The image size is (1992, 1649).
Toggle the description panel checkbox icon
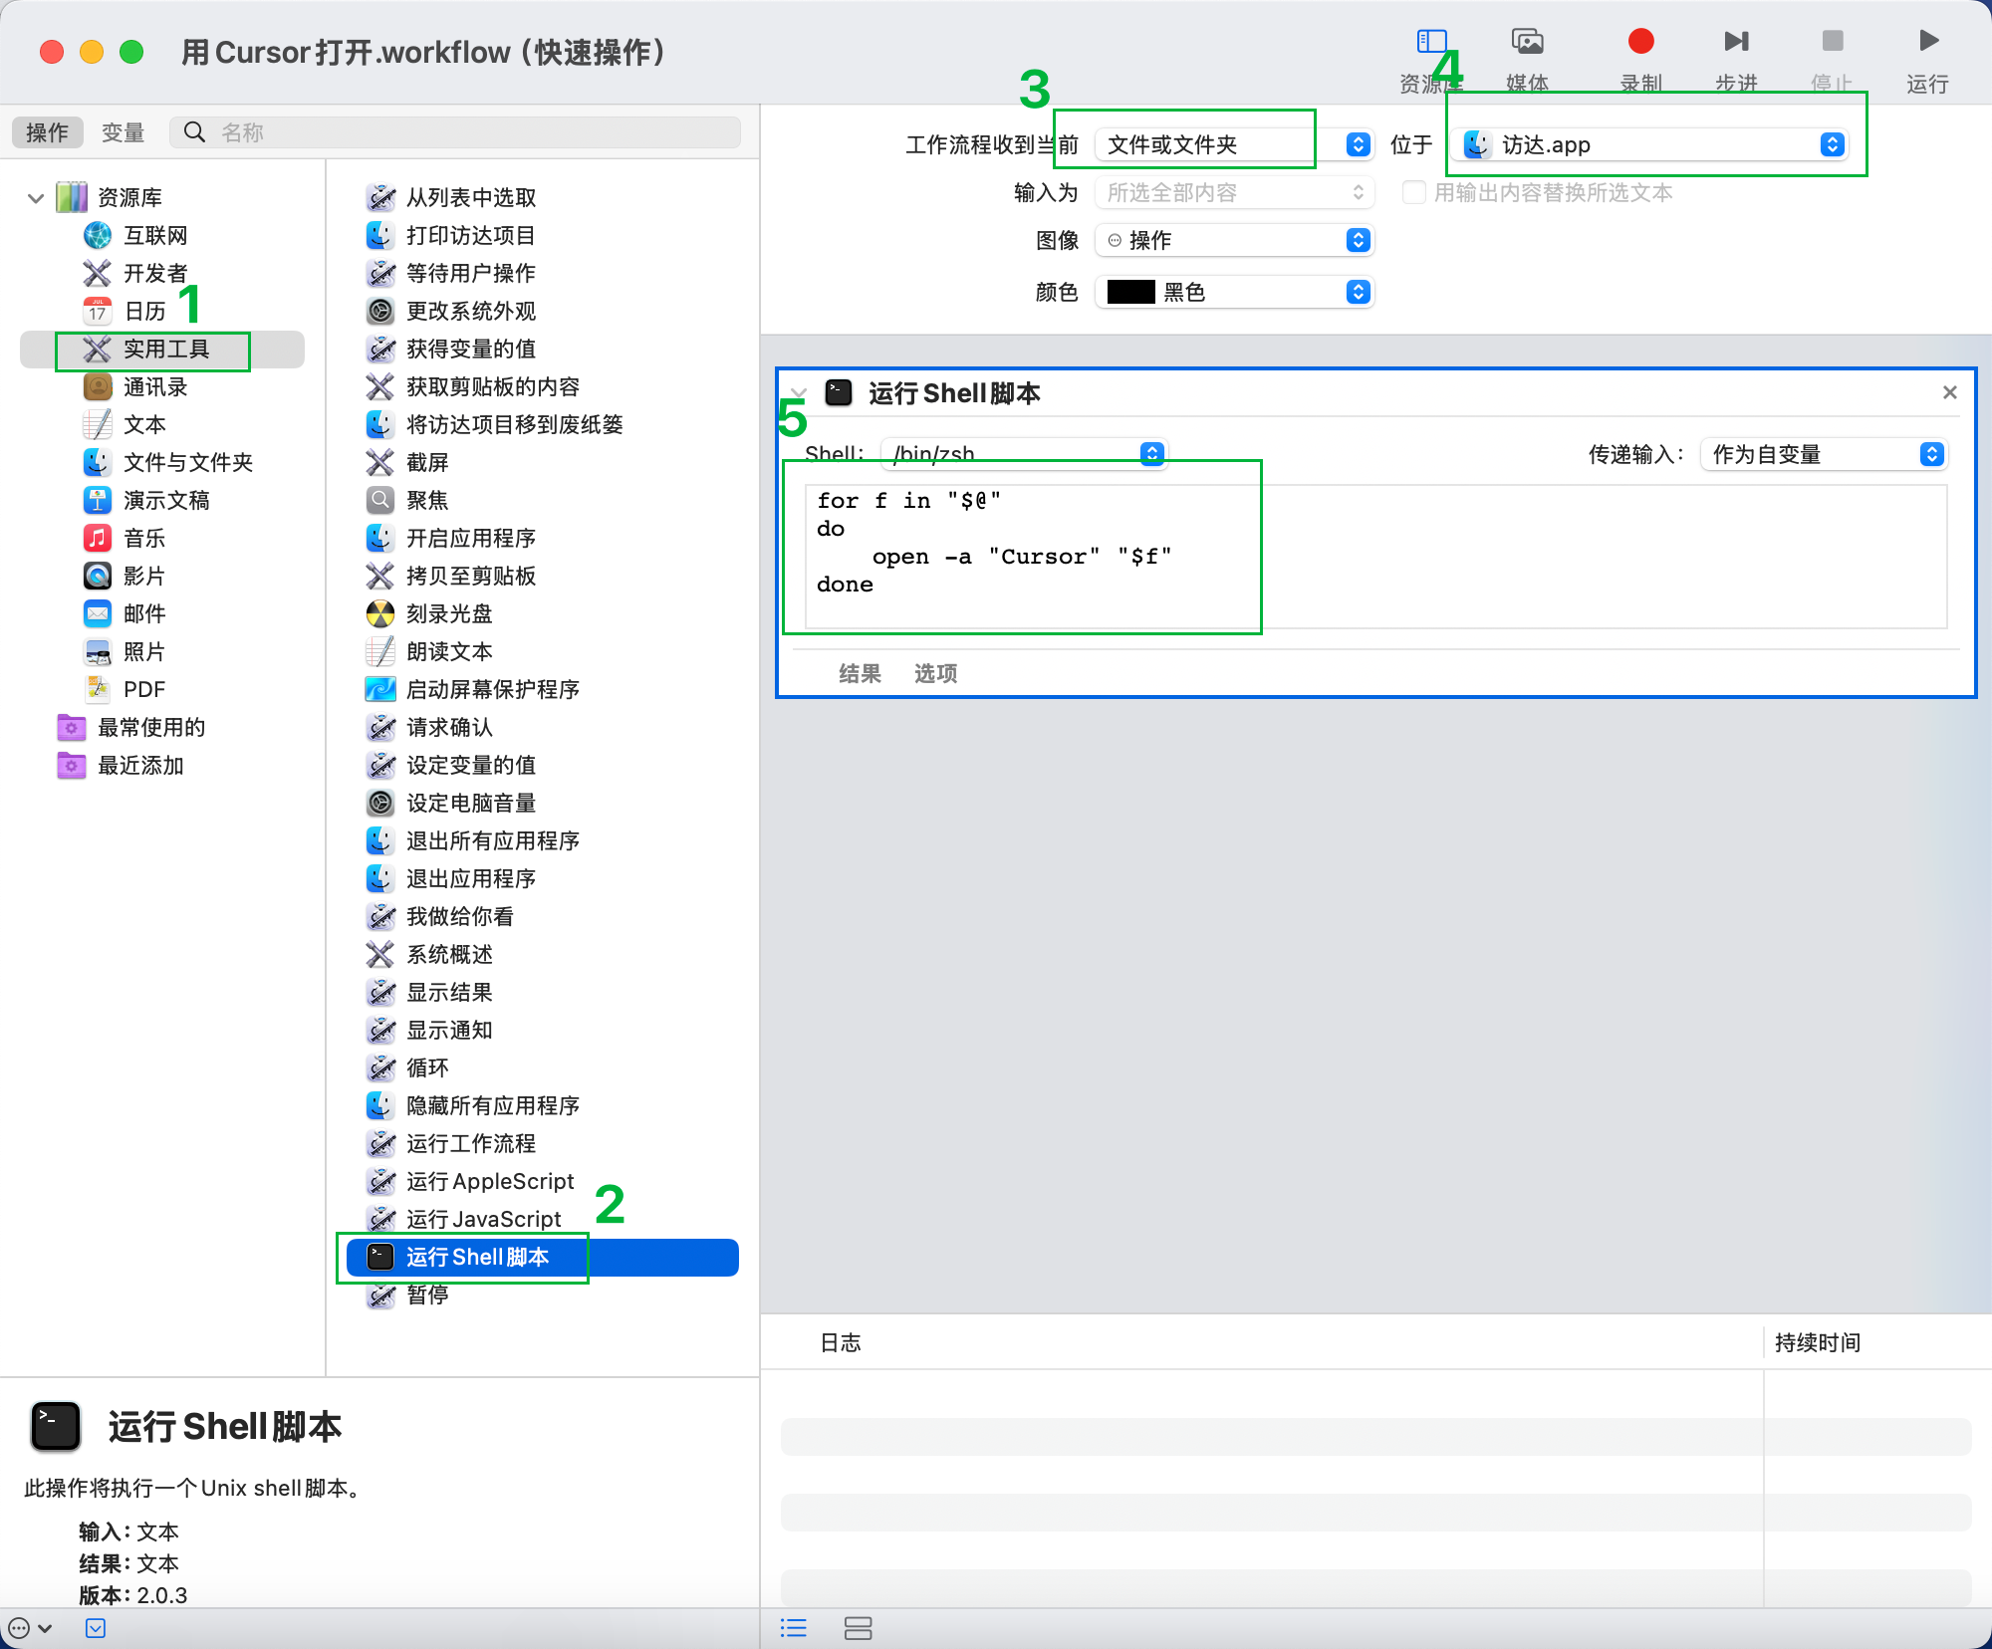pyautogui.click(x=96, y=1628)
